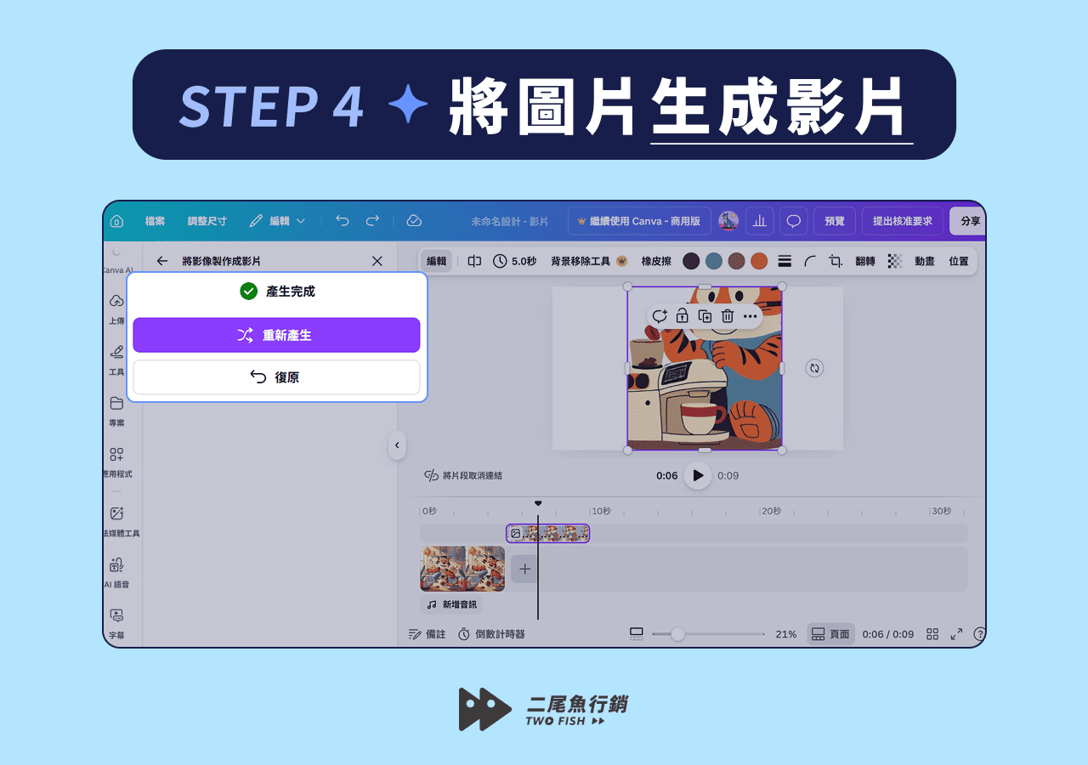Viewport: 1088px width, 765px height.
Task: Open the 檔案 menu
Action: click(155, 221)
